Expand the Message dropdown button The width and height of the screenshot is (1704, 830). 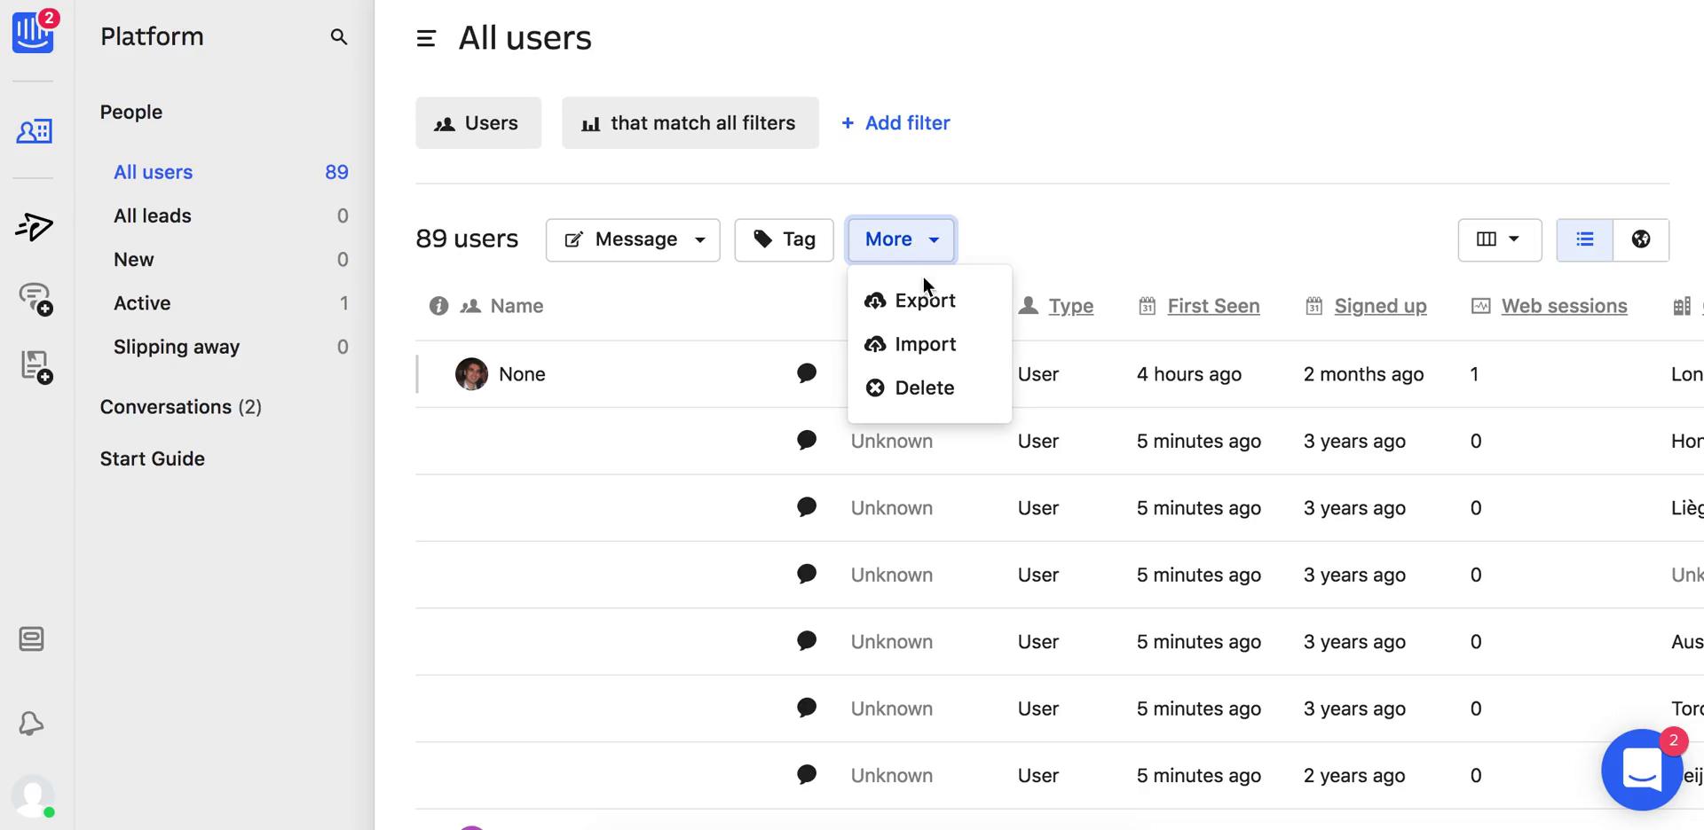pyautogui.click(x=633, y=239)
